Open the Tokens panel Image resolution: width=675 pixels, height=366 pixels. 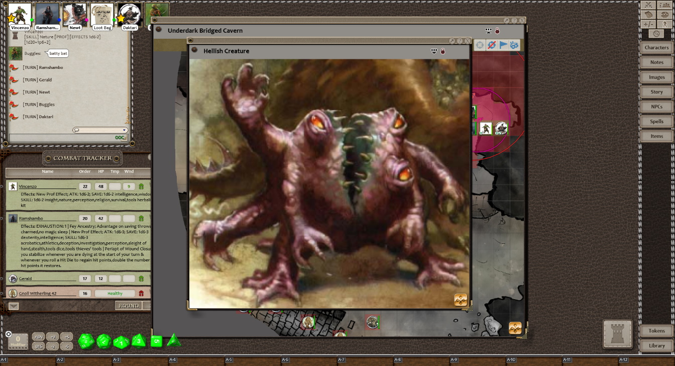click(x=656, y=331)
